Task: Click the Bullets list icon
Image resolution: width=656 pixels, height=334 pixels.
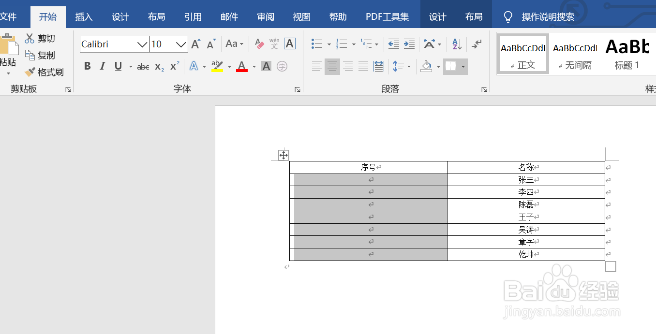Action: [317, 44]
